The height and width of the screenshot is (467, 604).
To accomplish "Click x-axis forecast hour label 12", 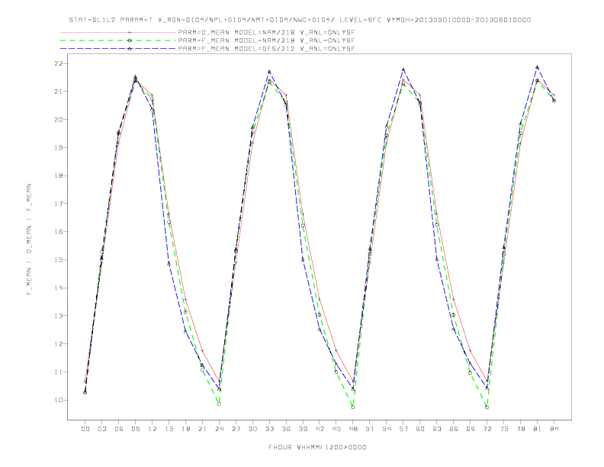I will pyautogui.click(x=153, y=429).
